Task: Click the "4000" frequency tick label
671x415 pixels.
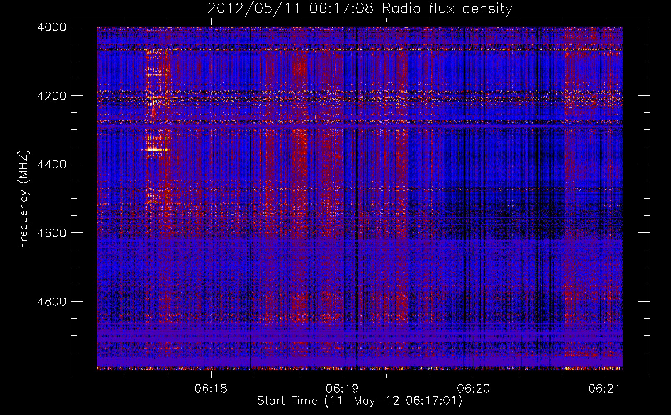Action: (x=52, y=27)
